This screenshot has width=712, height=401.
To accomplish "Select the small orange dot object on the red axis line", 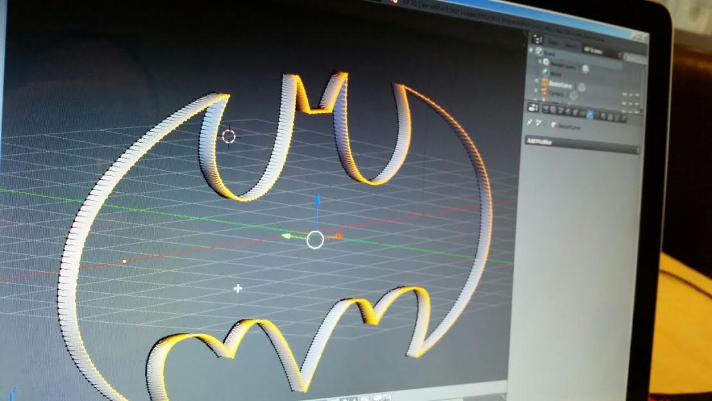I will click(x=125, y=262).
